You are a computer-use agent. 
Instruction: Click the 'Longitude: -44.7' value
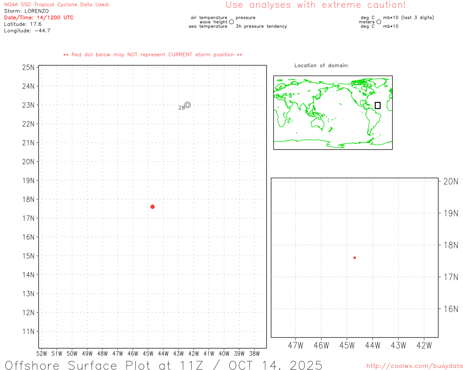tap(27, 31)
